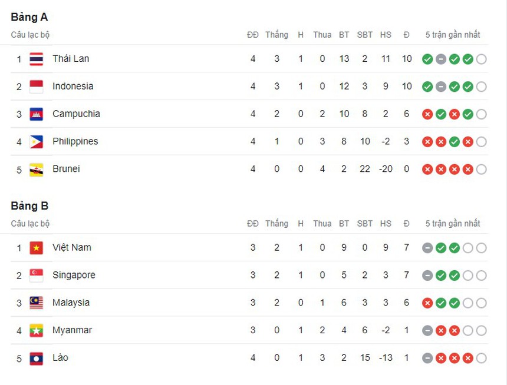Image resolution: width=507 pixels, height=385 pixels.
Task: Select the Indonesia flag icon
Action: (x=36, y=86)
